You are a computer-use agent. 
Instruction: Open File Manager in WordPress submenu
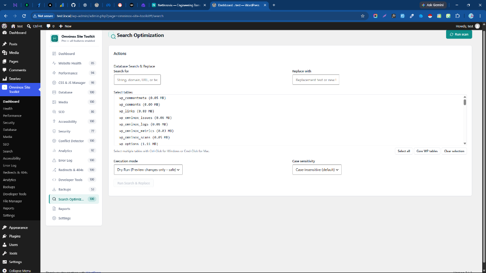(x=12, y=201)
